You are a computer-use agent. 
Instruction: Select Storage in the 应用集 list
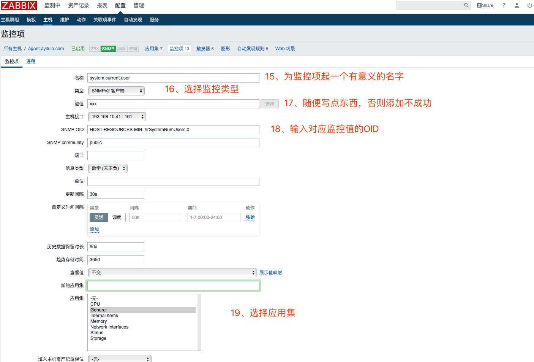tap(142, 338)
